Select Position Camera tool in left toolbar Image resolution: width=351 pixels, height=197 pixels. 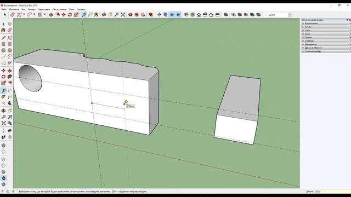pos(3,131)
